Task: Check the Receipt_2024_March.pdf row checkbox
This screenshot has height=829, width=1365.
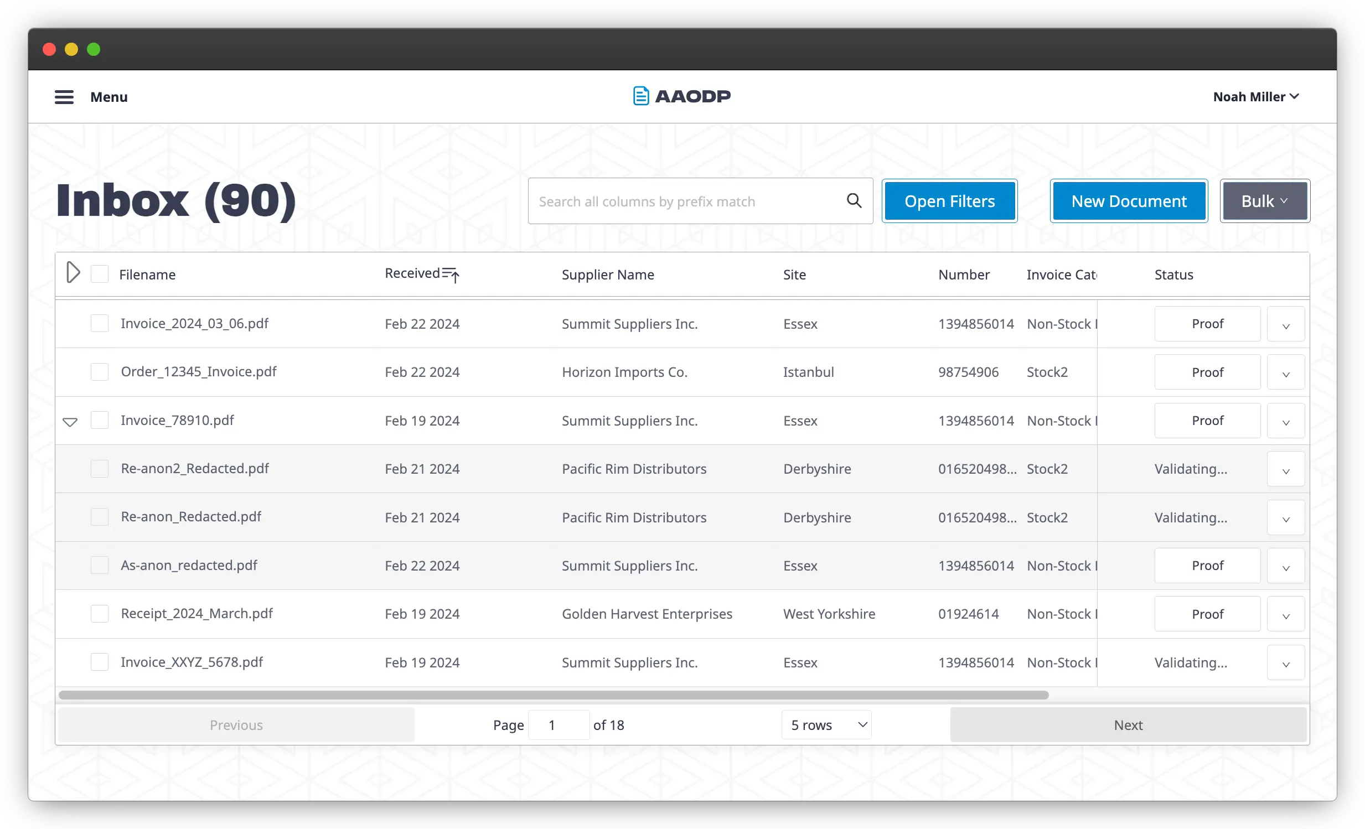Action: click(99, 614)
